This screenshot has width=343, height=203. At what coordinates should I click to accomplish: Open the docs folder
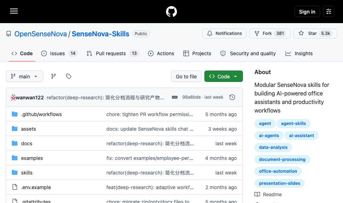click(27, 144)
